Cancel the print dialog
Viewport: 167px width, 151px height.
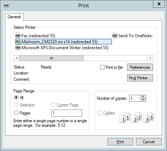(149, 142)
